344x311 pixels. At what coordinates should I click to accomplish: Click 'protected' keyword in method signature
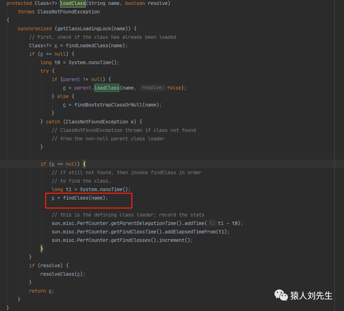tap(19, 3)
